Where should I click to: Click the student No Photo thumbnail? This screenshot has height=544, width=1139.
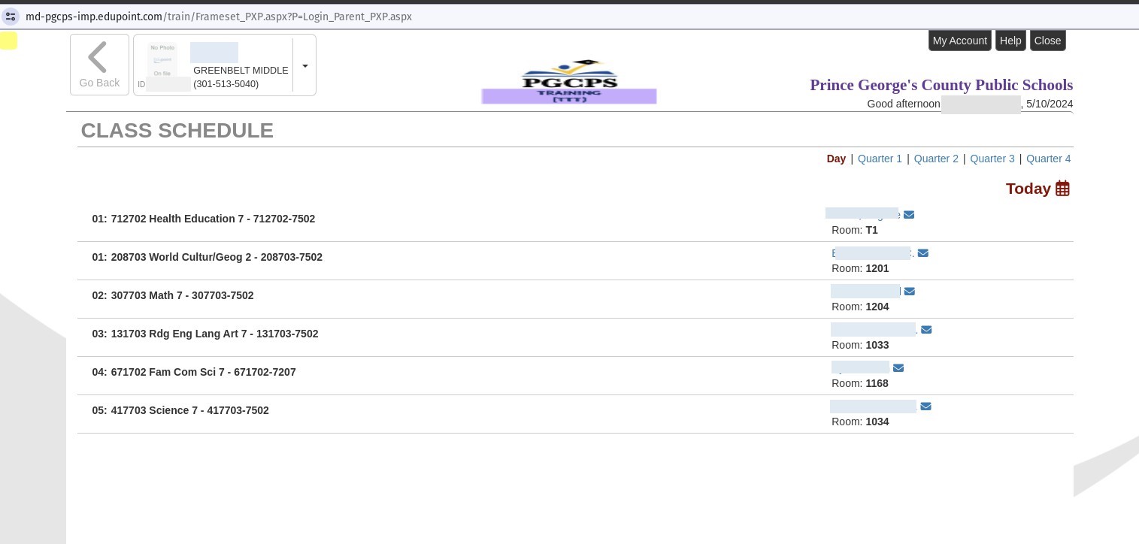point(162,60)
